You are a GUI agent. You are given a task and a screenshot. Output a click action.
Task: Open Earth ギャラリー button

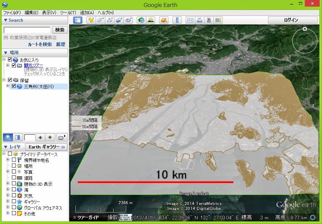tap(46, 147)
